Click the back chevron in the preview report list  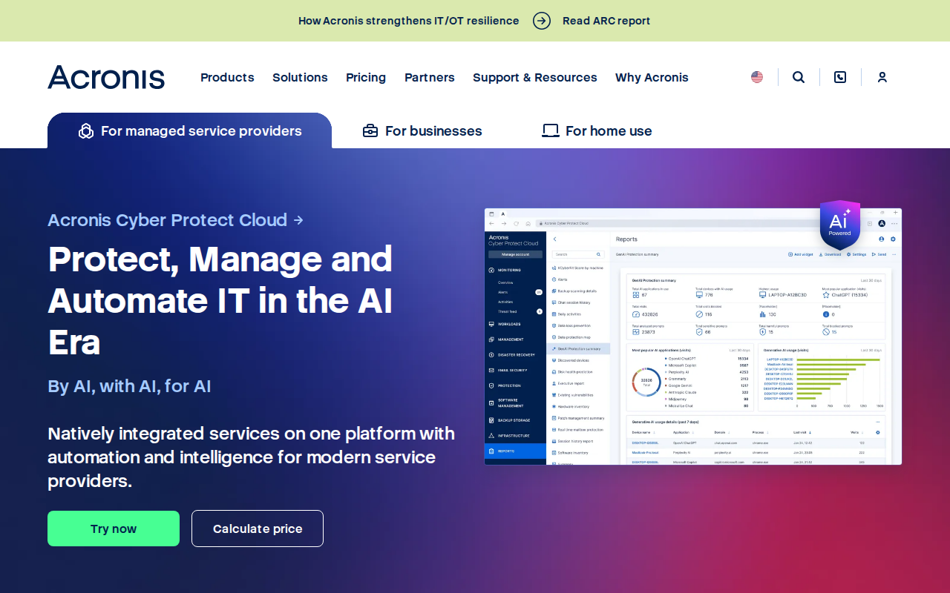[554, 239]
